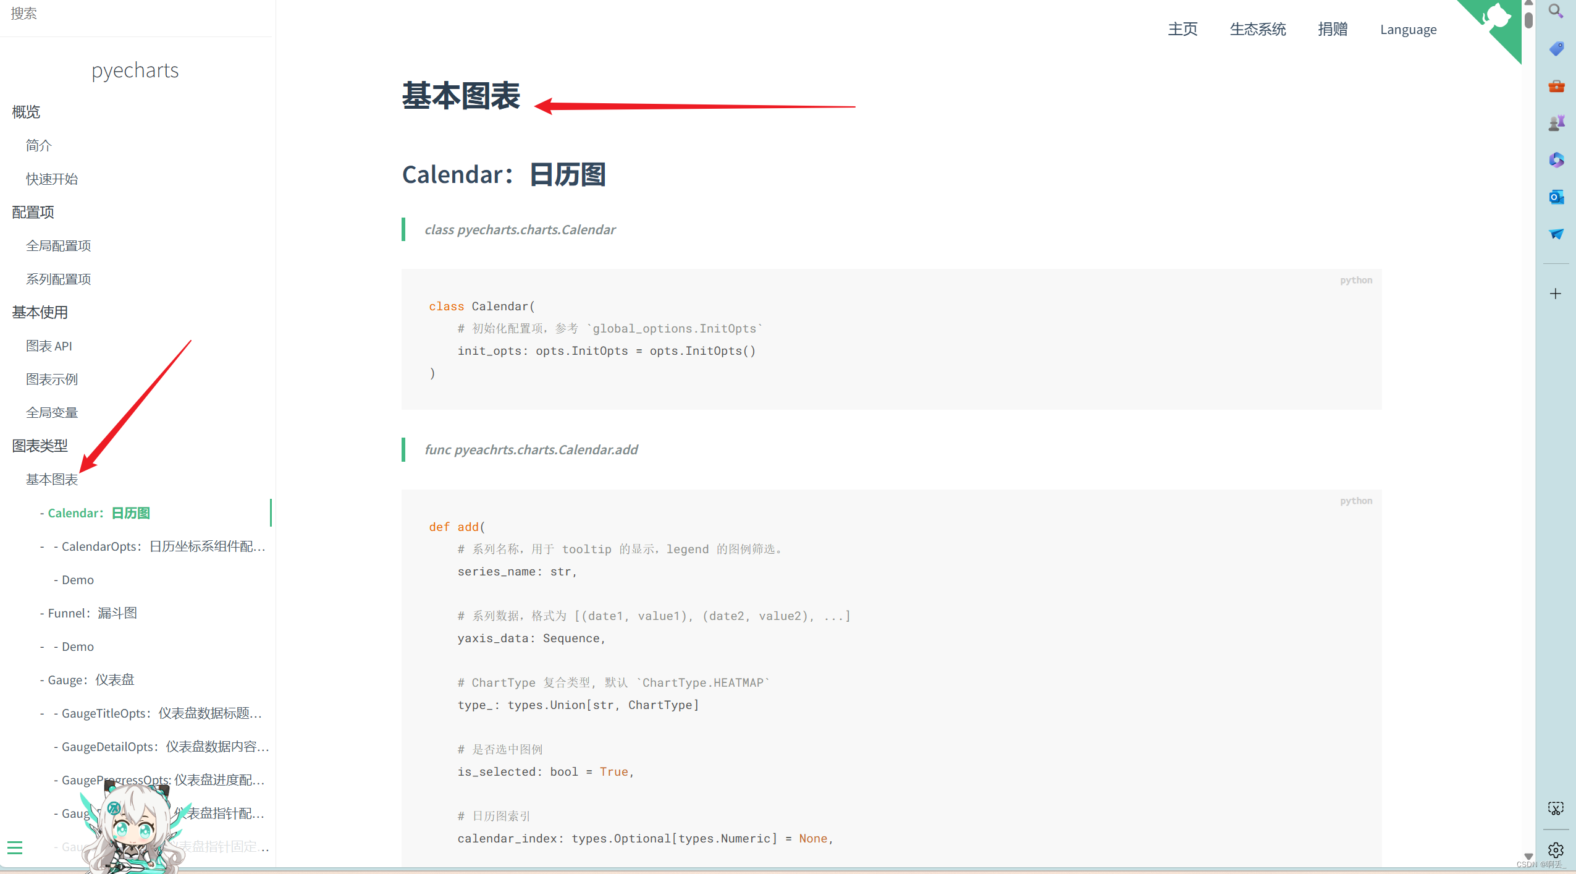Click the calendar_index code line
This screenshot has height=874, width=1576.
pos(646,839)
